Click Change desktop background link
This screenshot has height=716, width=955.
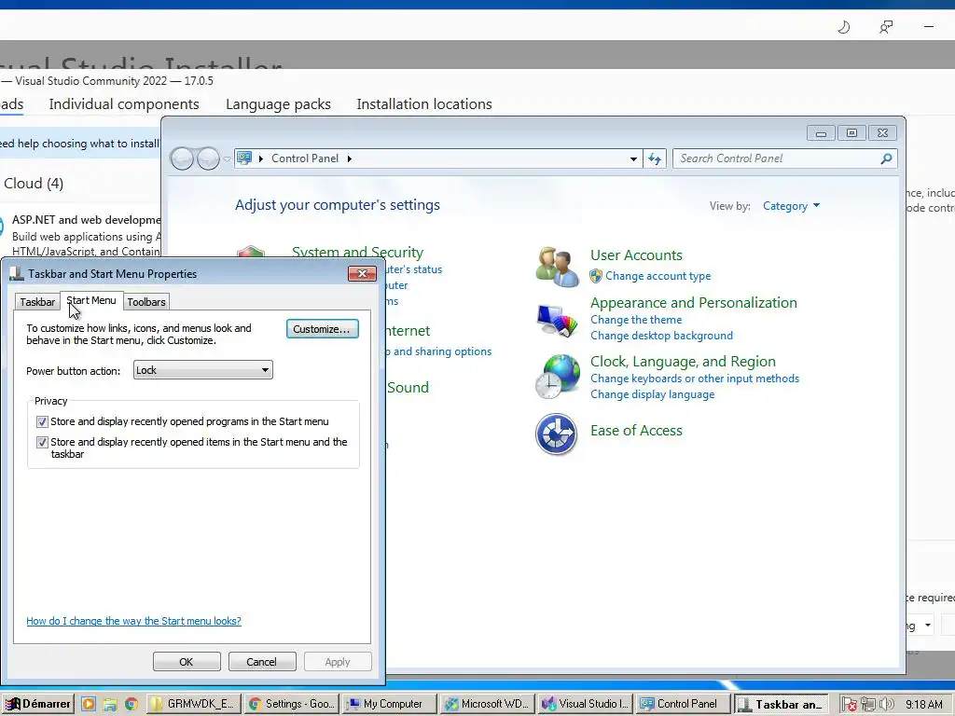[x=661, y=336]
